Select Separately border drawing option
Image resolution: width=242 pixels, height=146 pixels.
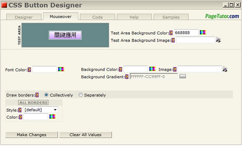[x=81, y=95]
